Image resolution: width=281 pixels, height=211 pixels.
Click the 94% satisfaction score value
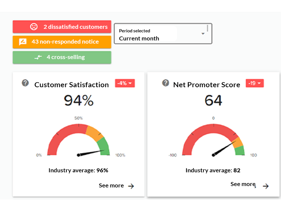coord(79,101)
